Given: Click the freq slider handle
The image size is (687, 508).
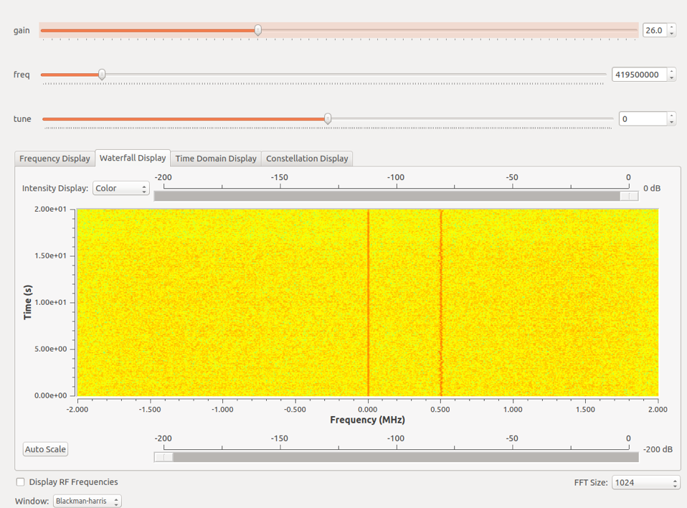Looking at the screenshot, I should coord(102,75).
